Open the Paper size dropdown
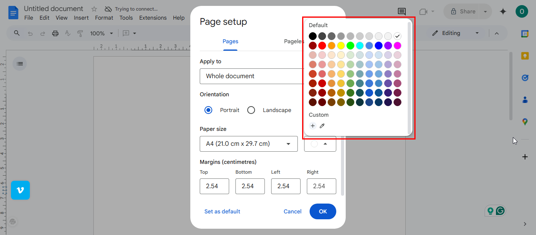Viewport: 536px width, 235px height. pos(248,144)
